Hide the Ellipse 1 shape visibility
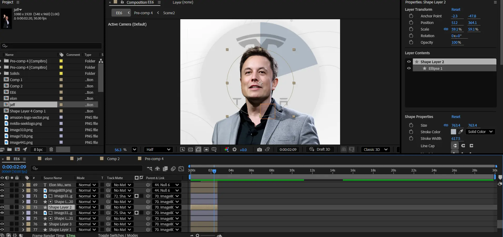Screen dimensions: 503x237 [409, 68]
